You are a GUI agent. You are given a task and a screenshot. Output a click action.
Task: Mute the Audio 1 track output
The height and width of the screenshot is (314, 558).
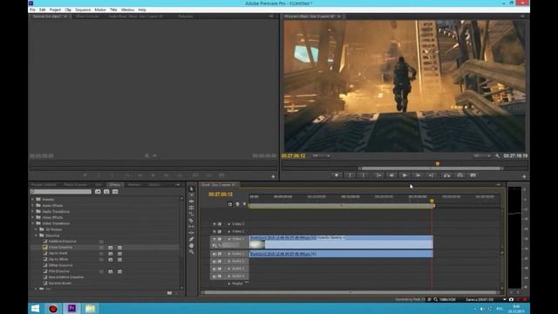pyautogui.click(x=214, y=254)
